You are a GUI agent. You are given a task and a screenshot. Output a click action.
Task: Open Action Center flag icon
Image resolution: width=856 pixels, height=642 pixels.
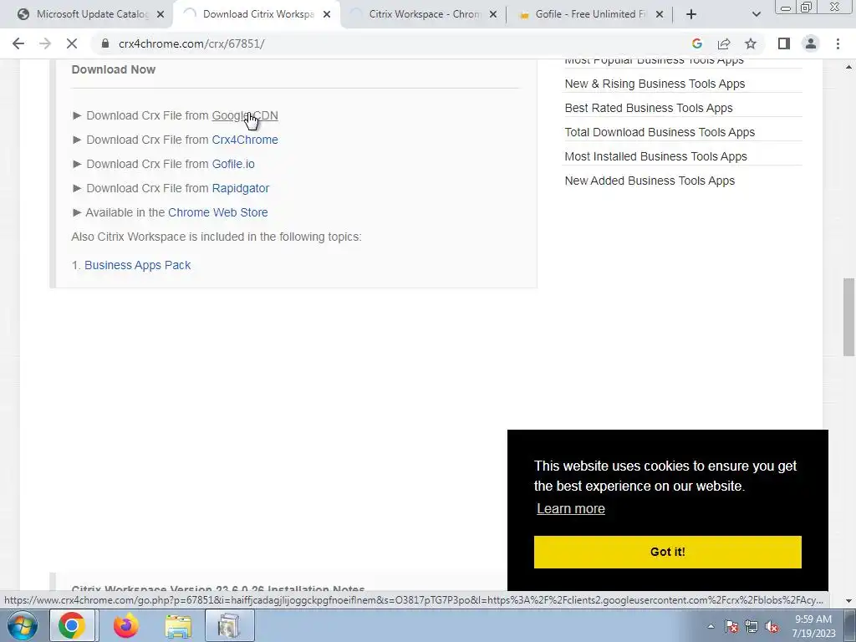point(731,626)
